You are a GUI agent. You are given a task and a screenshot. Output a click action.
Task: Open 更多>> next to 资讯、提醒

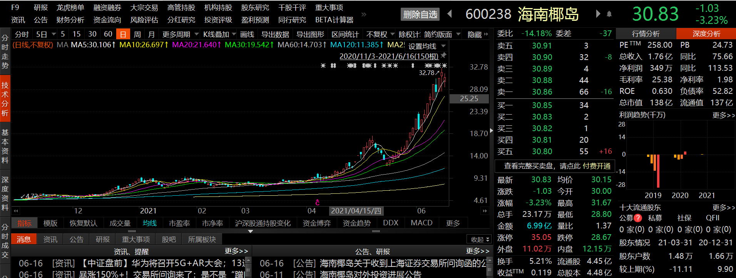pyautogui.click(x=236, y=251)
